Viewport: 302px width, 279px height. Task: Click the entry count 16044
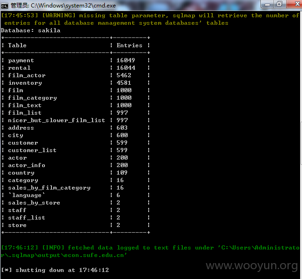126,68
